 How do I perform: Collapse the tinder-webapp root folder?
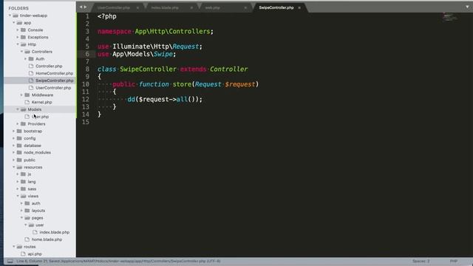pyautogui.click(x=10, y=16)
